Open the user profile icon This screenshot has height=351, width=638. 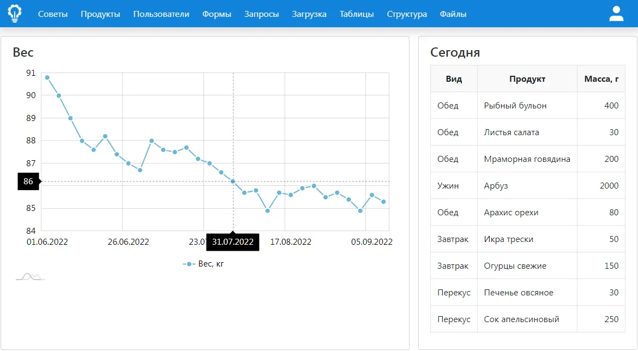pos(616,14)
